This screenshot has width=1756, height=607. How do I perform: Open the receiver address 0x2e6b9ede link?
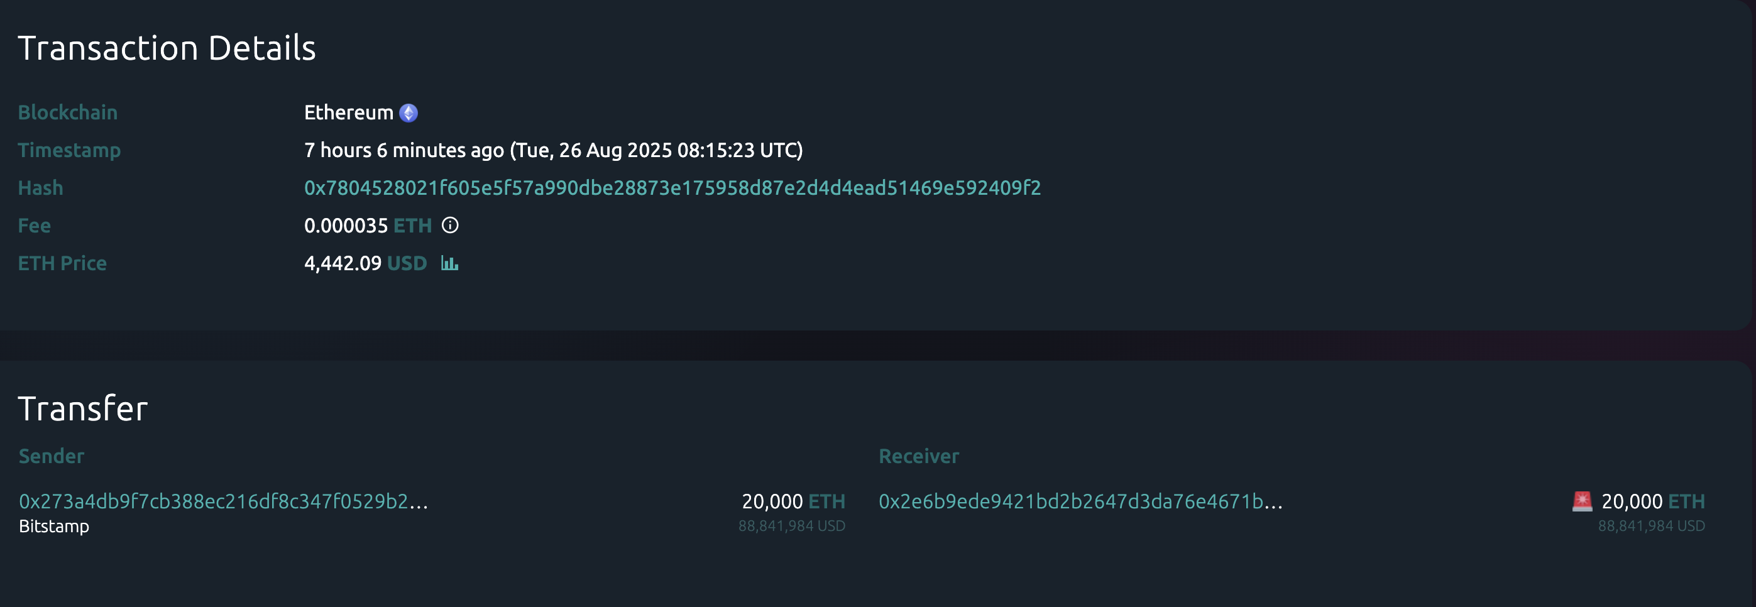(x=1080, y=501)
